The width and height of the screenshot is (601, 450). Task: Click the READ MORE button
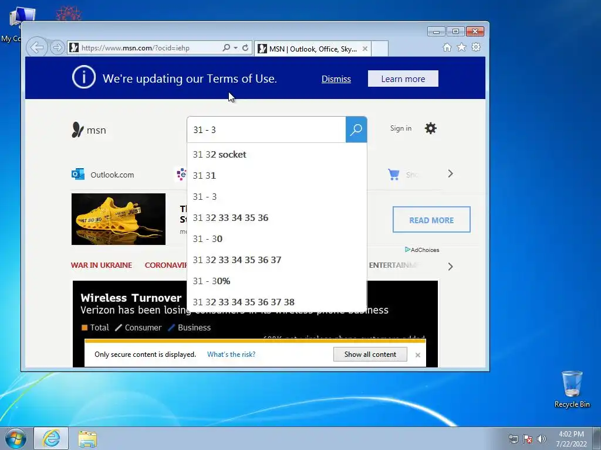[431, 220]
